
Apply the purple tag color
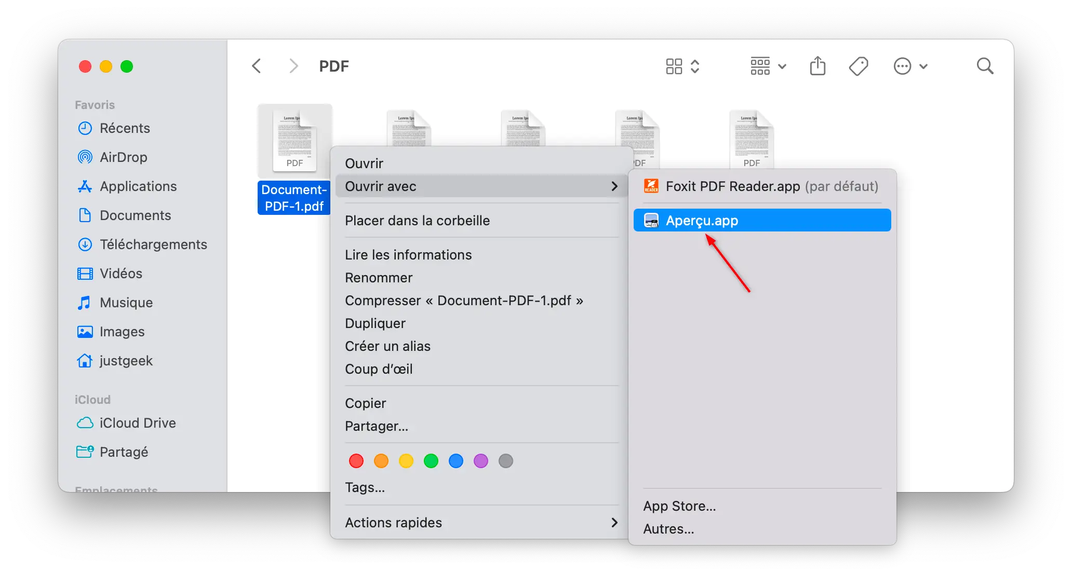[x=481, y=461]
